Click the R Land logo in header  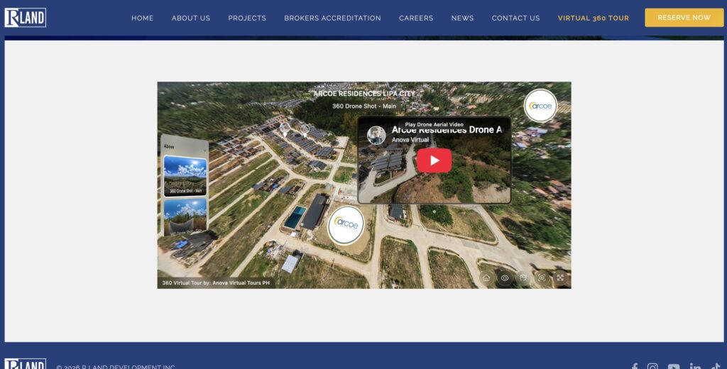tap(25, 18)
